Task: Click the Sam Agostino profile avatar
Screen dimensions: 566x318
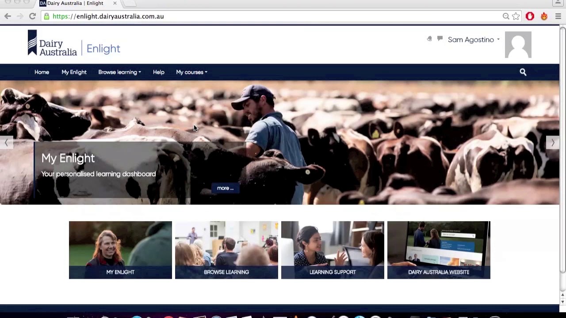Action: click(518, 45)
